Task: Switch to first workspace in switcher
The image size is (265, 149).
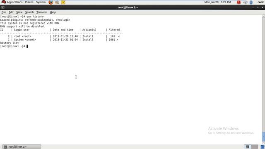Action: (x=248, y=147)
